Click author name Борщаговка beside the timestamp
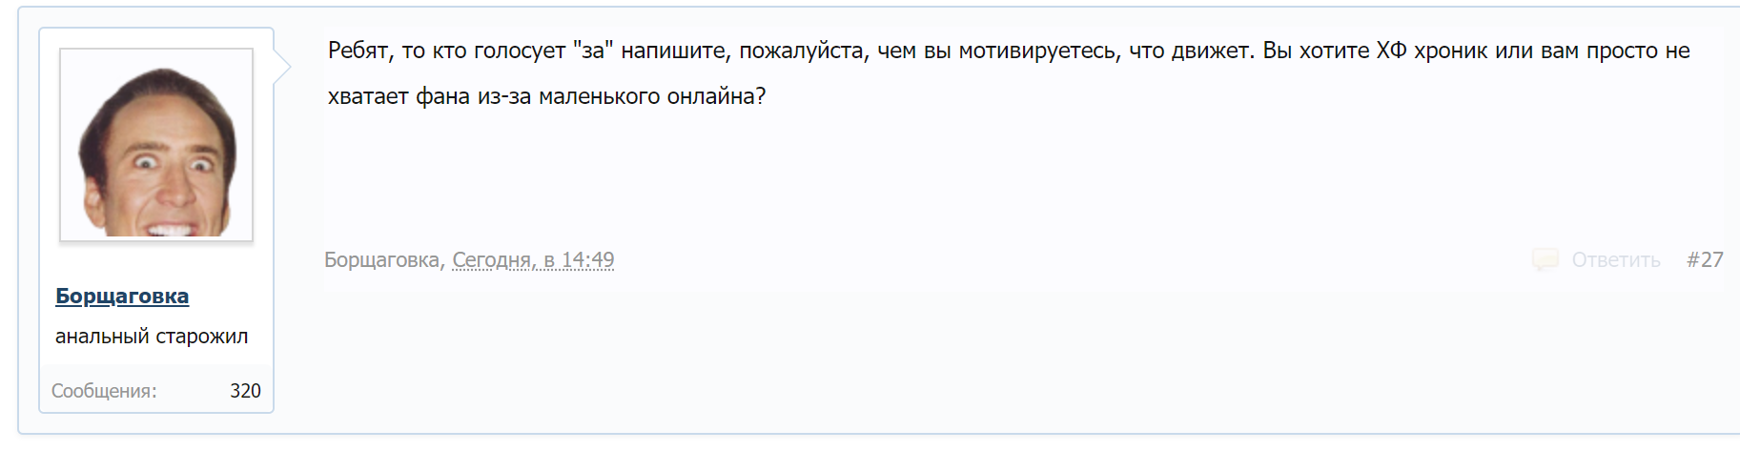The height and width of the screenshot is (451, 1740). 381,259
